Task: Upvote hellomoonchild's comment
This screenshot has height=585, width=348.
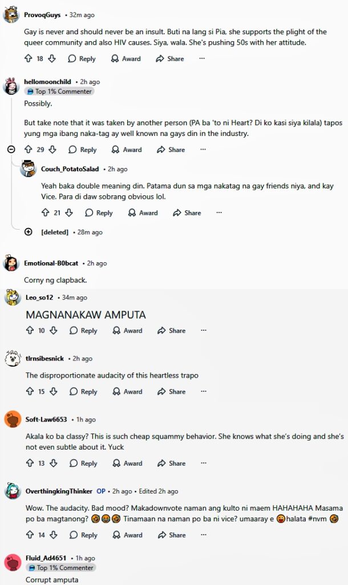Action: pyautogui.click(x=29, y=150)
